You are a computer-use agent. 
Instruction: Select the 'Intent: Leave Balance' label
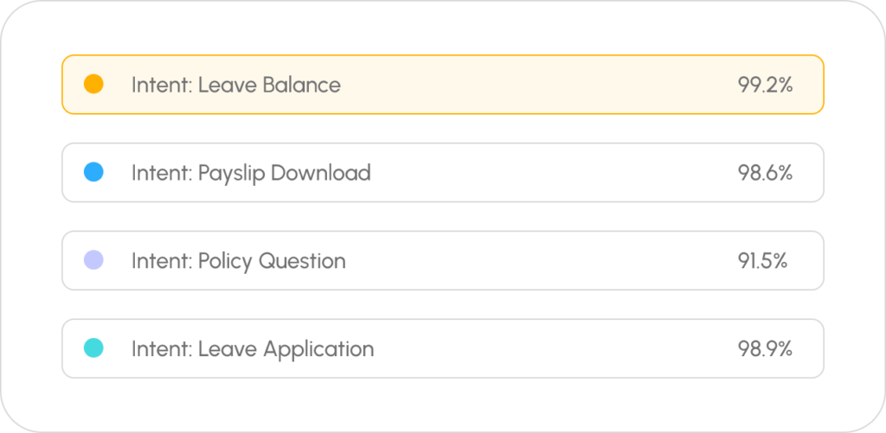click(235, 85)
